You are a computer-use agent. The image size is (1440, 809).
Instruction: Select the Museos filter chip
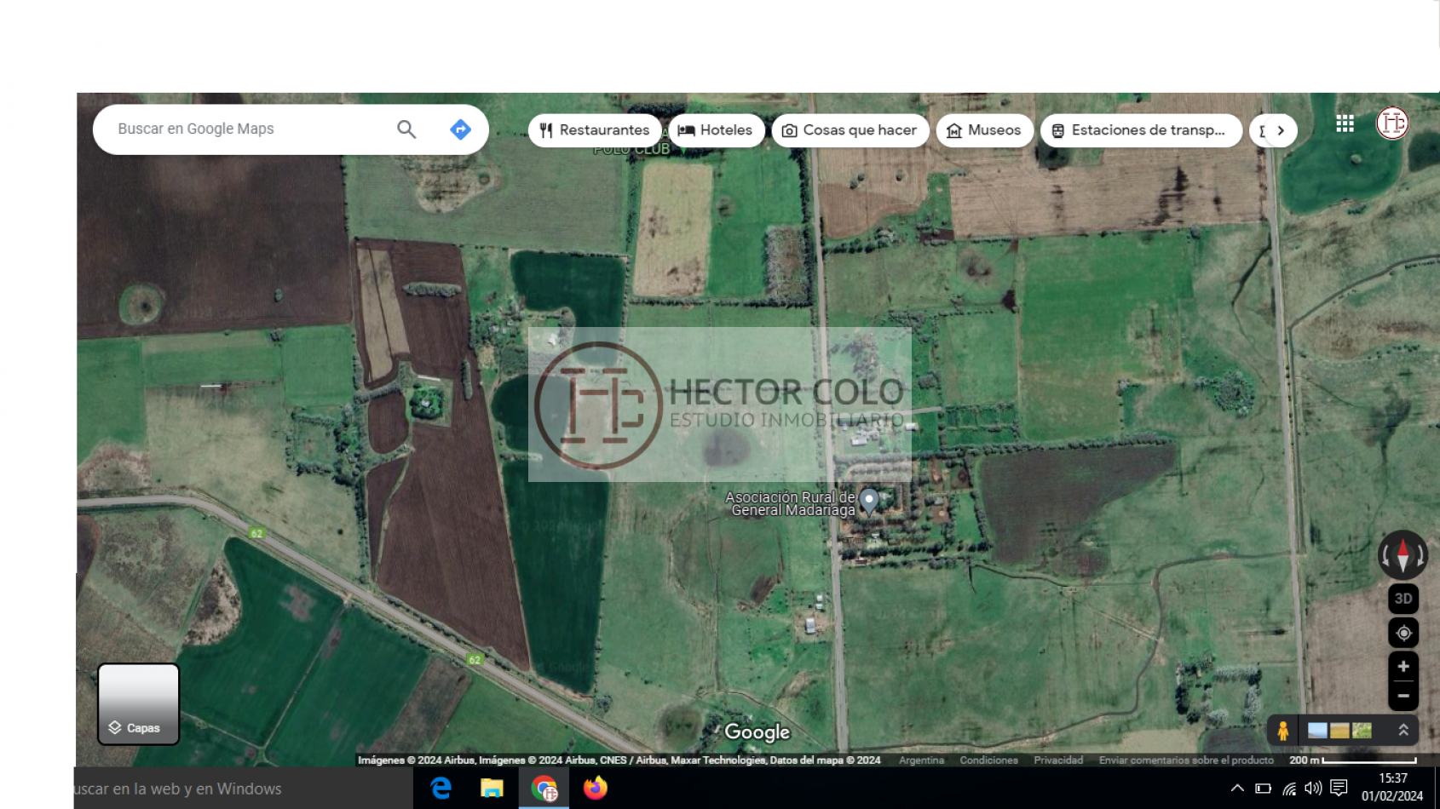[x=985, y=130]
